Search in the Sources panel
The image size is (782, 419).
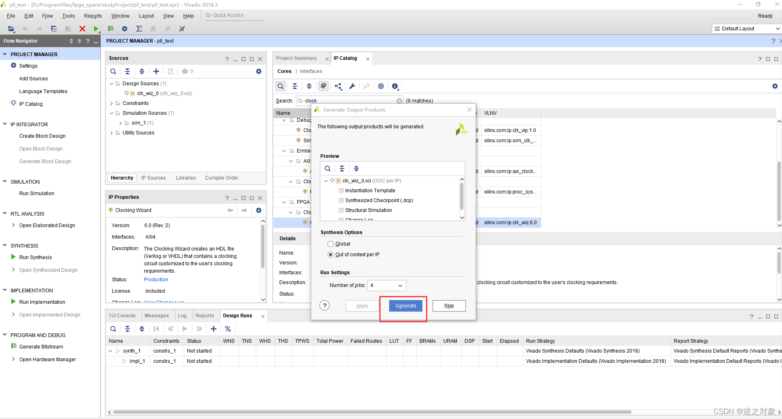coord(113,71)
